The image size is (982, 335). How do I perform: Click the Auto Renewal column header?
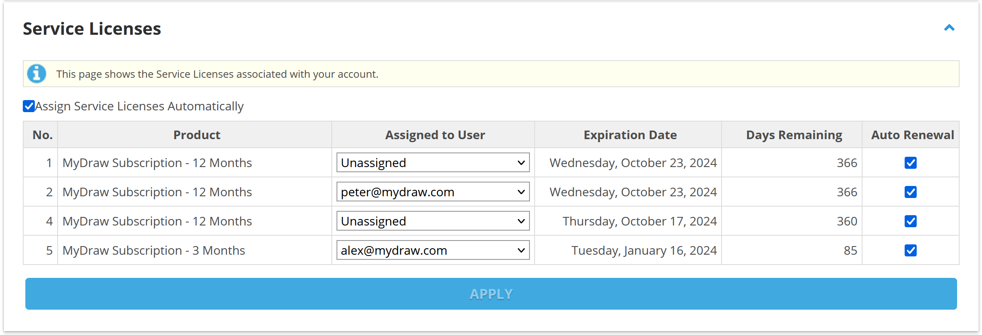(912, 135)
